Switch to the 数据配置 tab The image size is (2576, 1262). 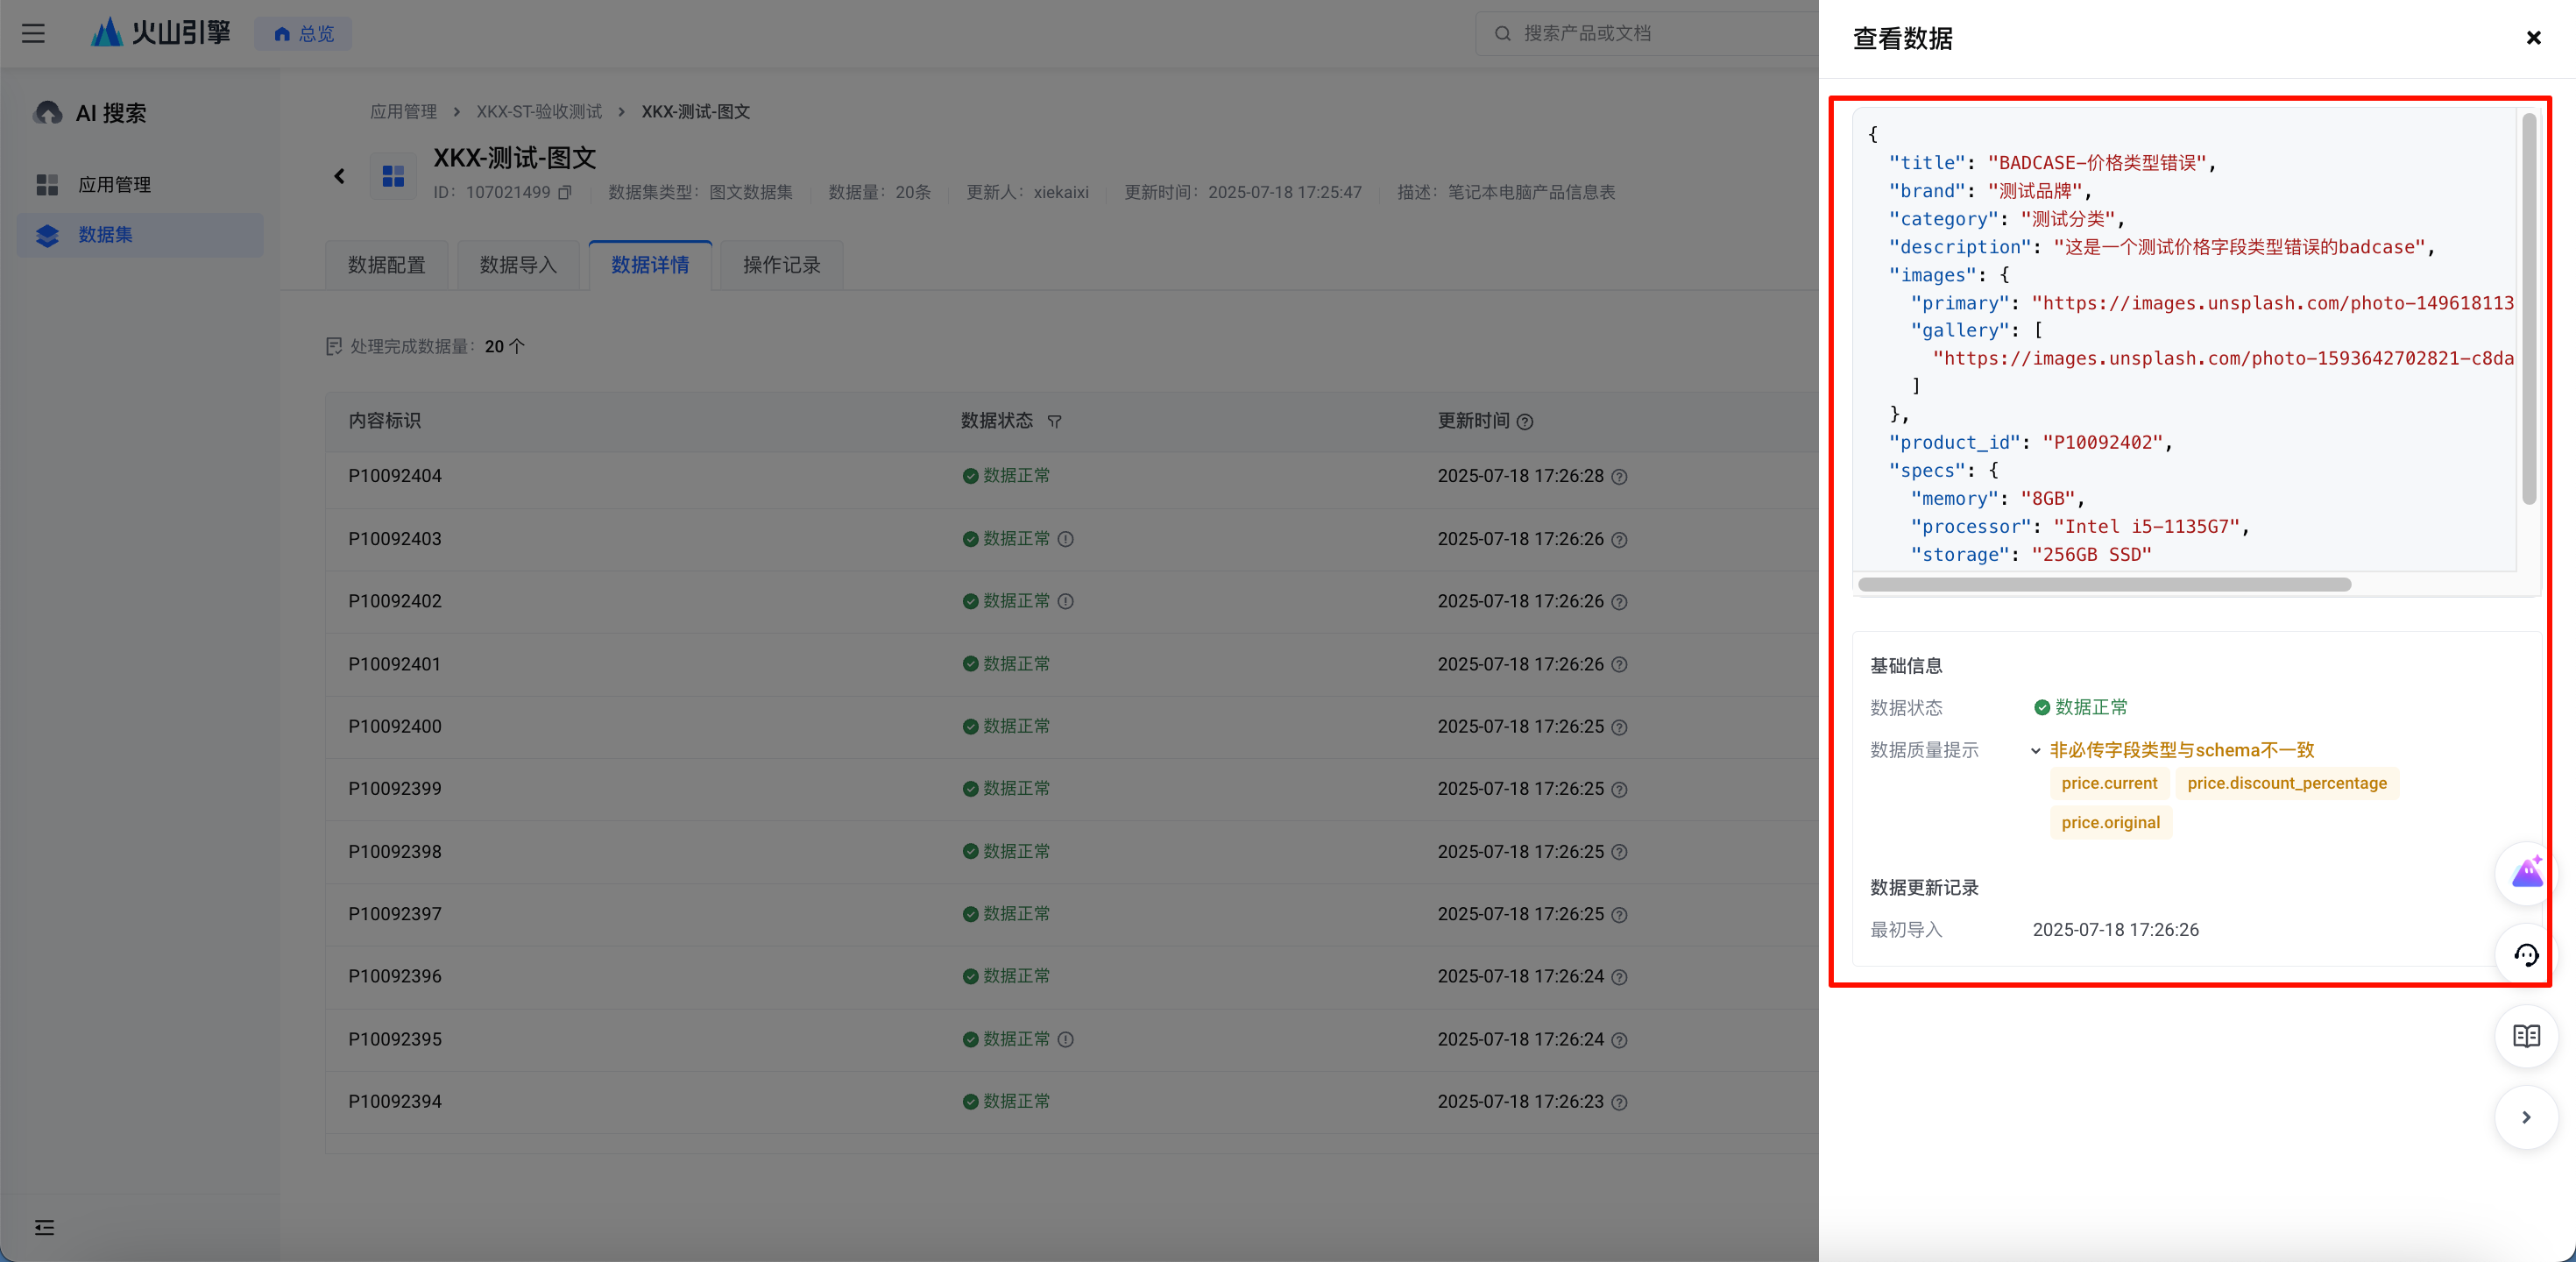click(386, 265)
